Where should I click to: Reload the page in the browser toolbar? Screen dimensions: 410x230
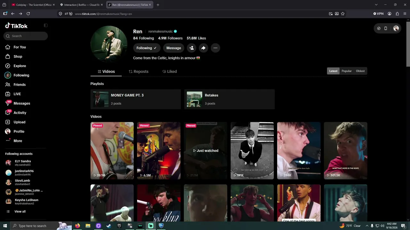coord(28,14)
